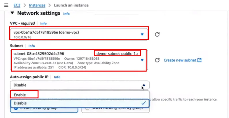Image resolution: width=229 pixels, height=118 pixels.
Task: Refresh the VPC list
Action: (x=157, y=34)
